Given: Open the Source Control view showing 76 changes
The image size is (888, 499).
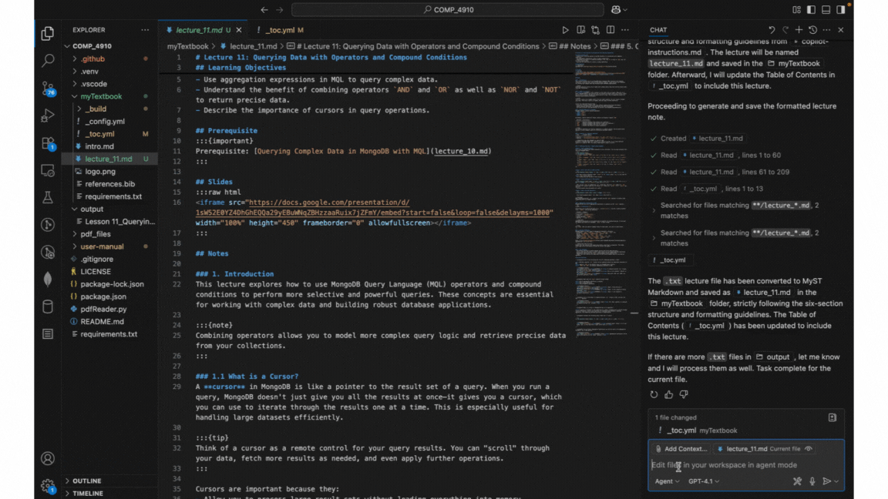Looking at the screenshot, I should point(48,87).
